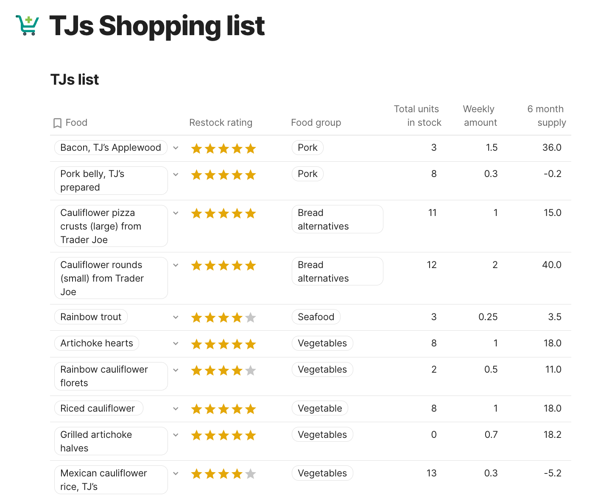Expand the Rainbow trout row chevron

click(x=176, y=317)
